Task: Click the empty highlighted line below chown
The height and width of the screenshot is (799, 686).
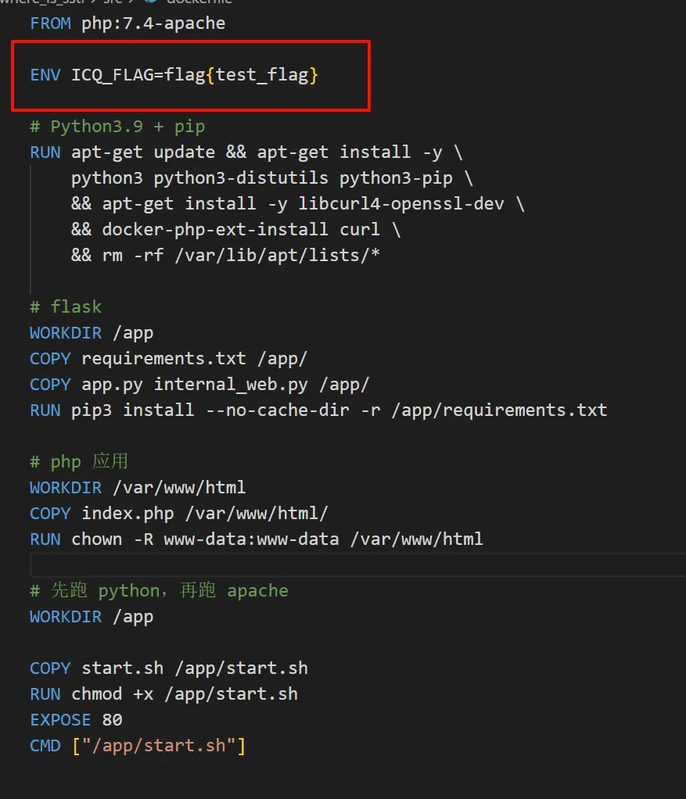Action: [x=358, y=565]
